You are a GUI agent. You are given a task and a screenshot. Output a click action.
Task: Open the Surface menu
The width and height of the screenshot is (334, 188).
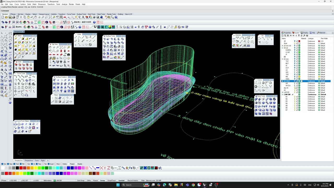click(23, 4)
